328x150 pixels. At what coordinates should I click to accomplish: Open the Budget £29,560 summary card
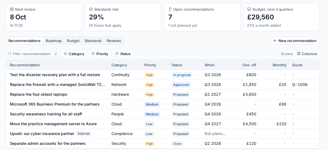click(281, 17)
